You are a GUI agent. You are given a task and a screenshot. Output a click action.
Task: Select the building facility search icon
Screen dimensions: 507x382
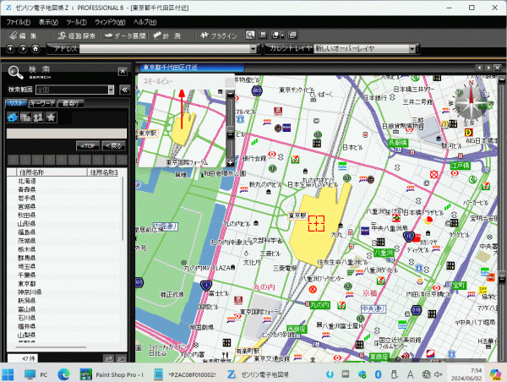pos(25,117)
